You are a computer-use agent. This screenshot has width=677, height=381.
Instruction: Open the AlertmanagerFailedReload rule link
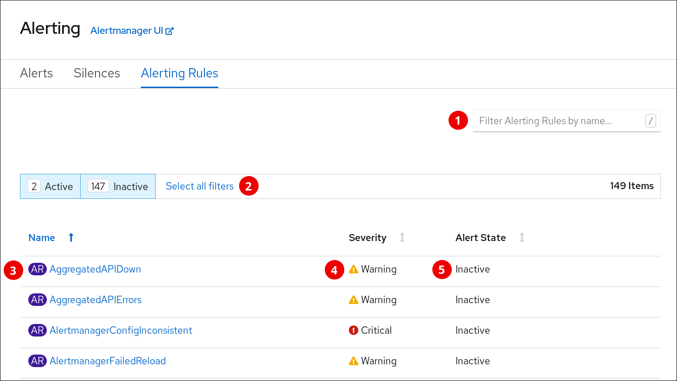[x=108, y=361]
